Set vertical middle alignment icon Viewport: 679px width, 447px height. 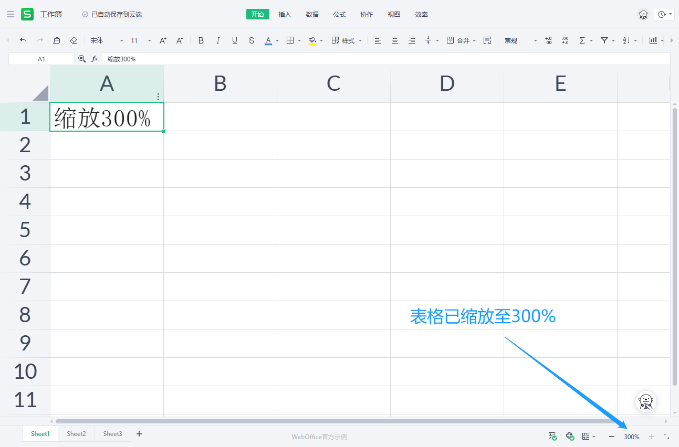[429, 40]
